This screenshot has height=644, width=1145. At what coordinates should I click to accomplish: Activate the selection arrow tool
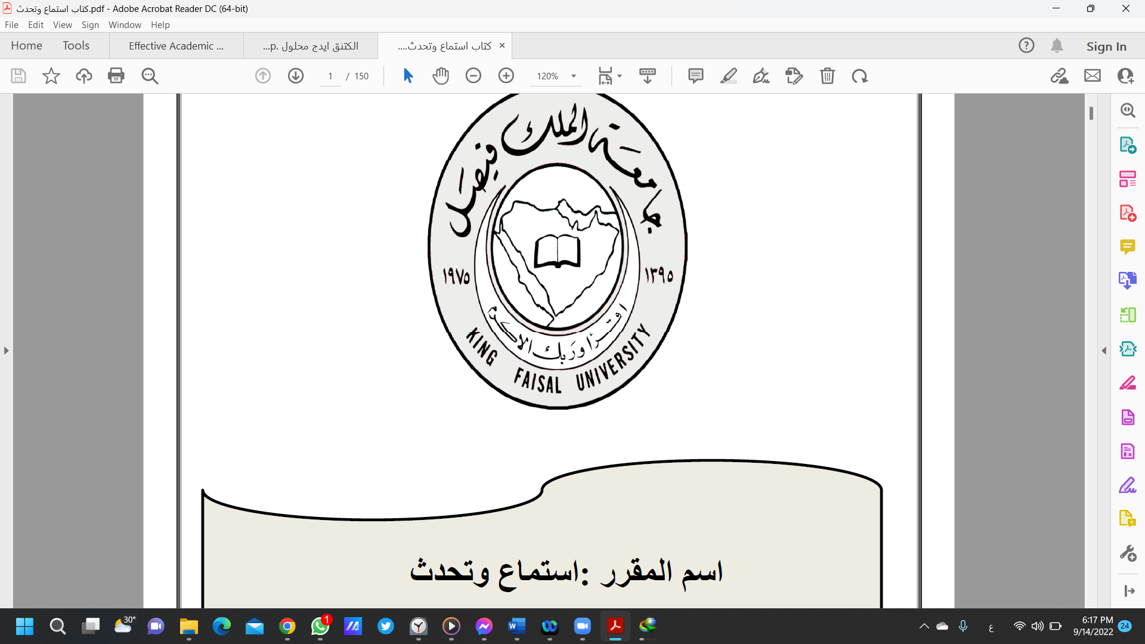tap(408, 76)
